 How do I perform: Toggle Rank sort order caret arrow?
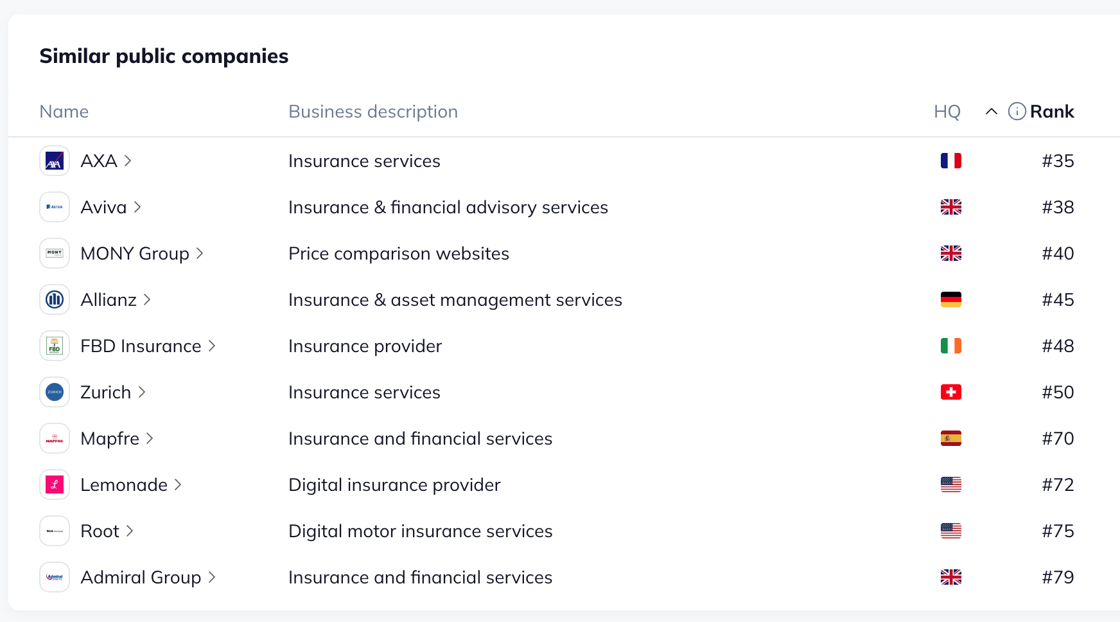pos(991,111)
